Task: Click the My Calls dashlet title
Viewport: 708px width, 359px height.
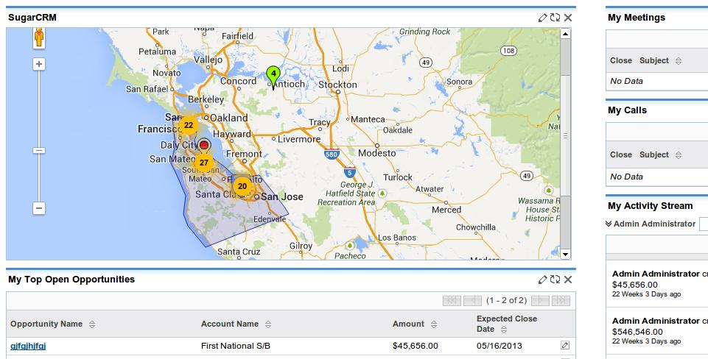Action: coord(627,110)
